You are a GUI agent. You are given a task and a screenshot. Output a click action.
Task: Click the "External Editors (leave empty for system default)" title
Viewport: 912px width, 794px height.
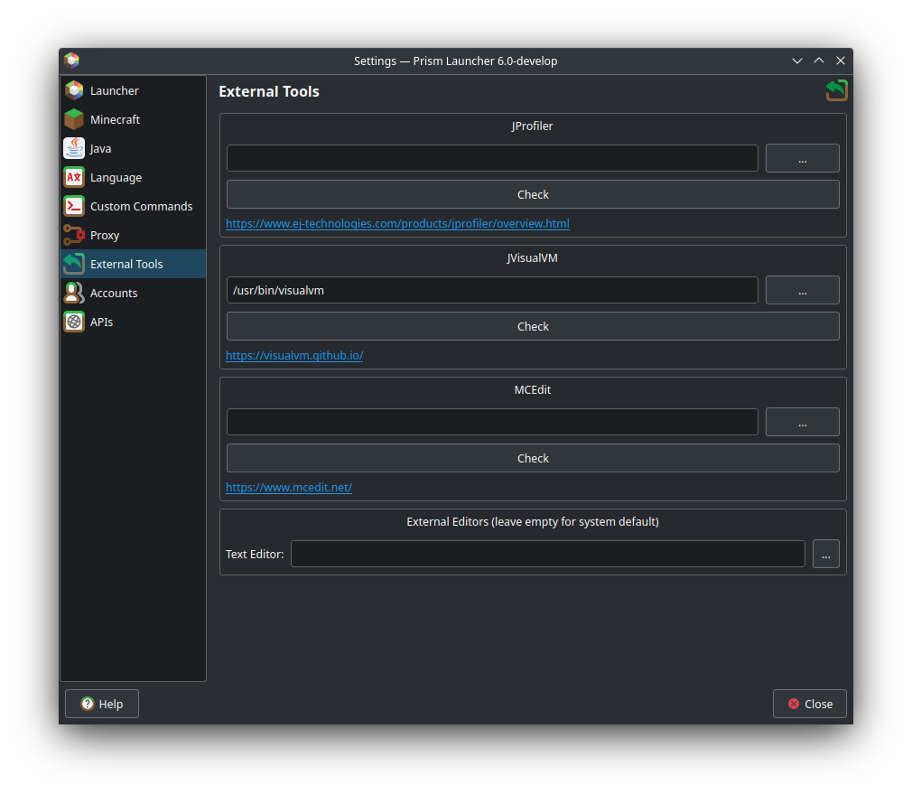[533, 522]
